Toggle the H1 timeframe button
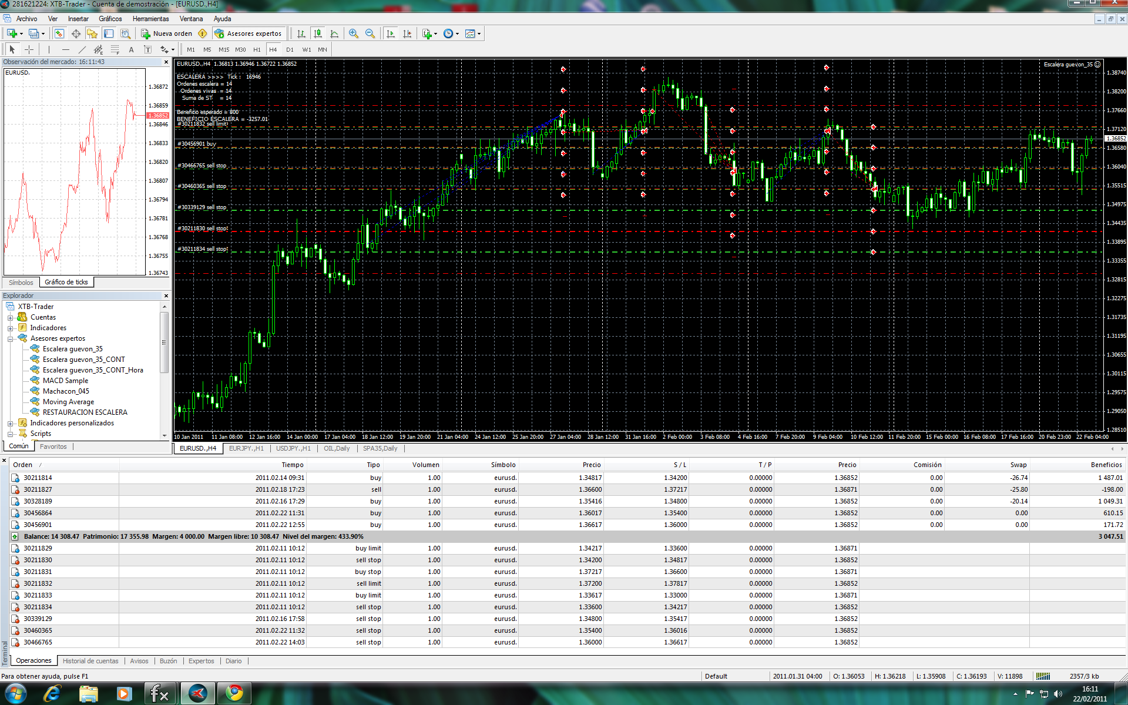1128x705 pixels. click(257, 50)
